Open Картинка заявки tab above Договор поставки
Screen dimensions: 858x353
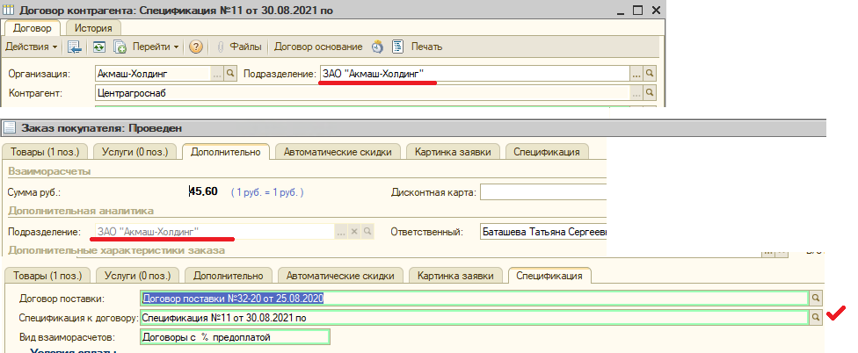pyautogui.click(x=455, y=276)
